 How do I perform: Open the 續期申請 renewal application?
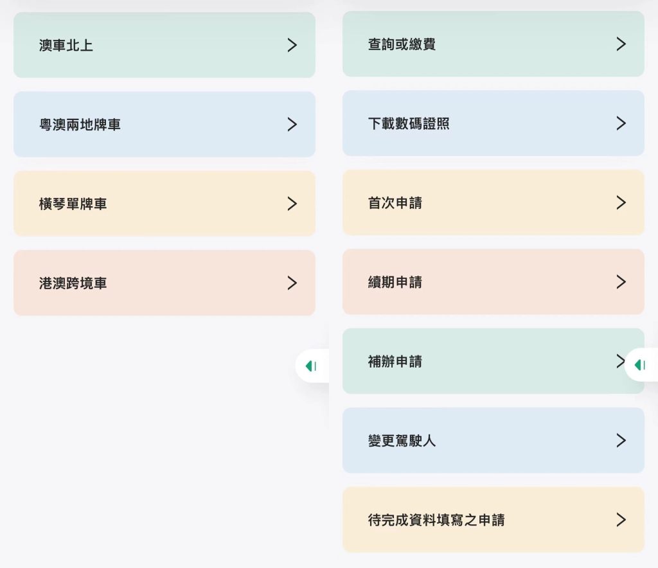tap(493, 281)
